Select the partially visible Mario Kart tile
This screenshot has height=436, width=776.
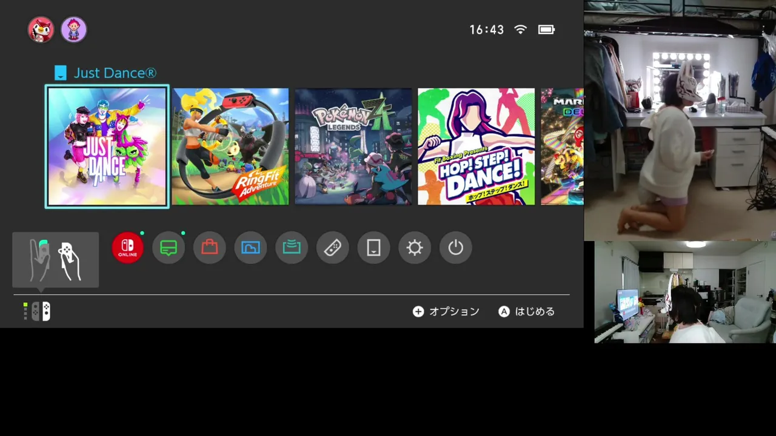(x=562, y=147)
